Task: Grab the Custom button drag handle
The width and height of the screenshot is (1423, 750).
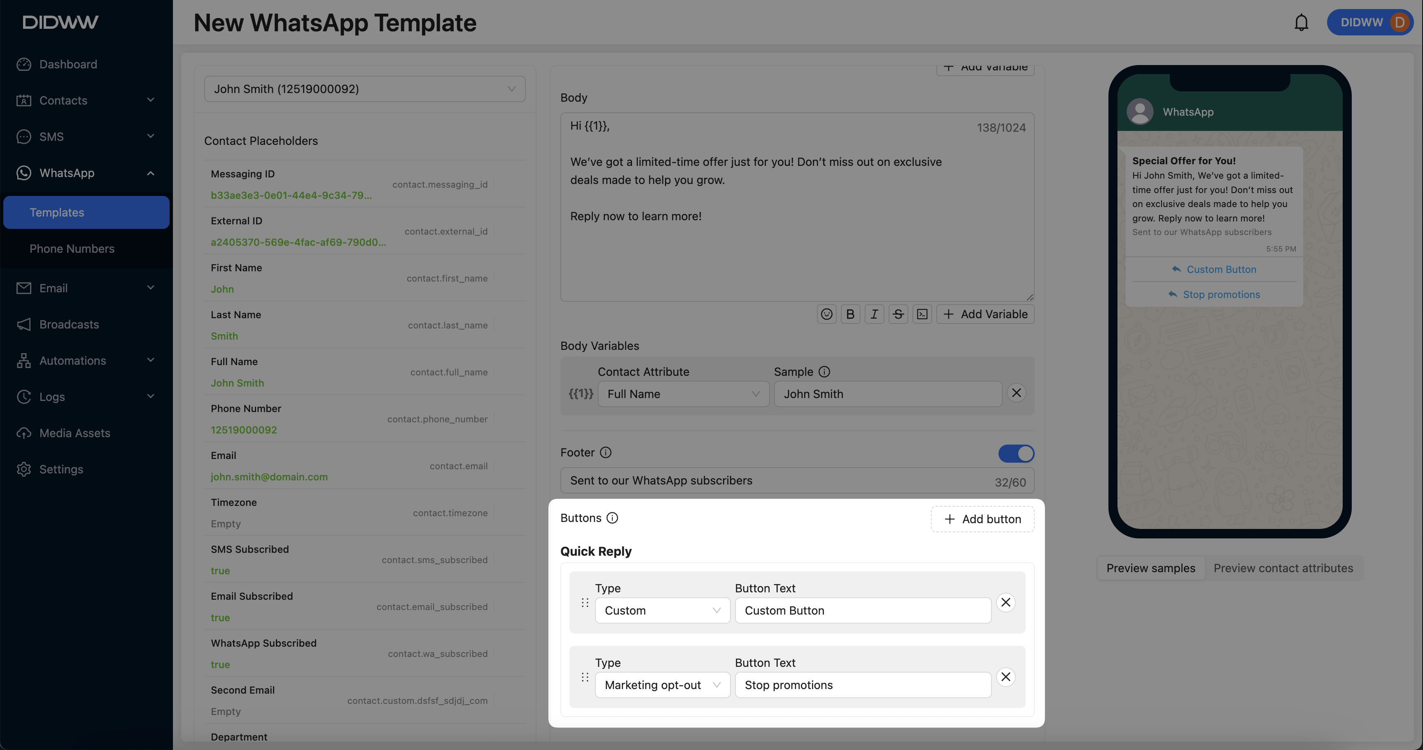Action: (584, 603)
